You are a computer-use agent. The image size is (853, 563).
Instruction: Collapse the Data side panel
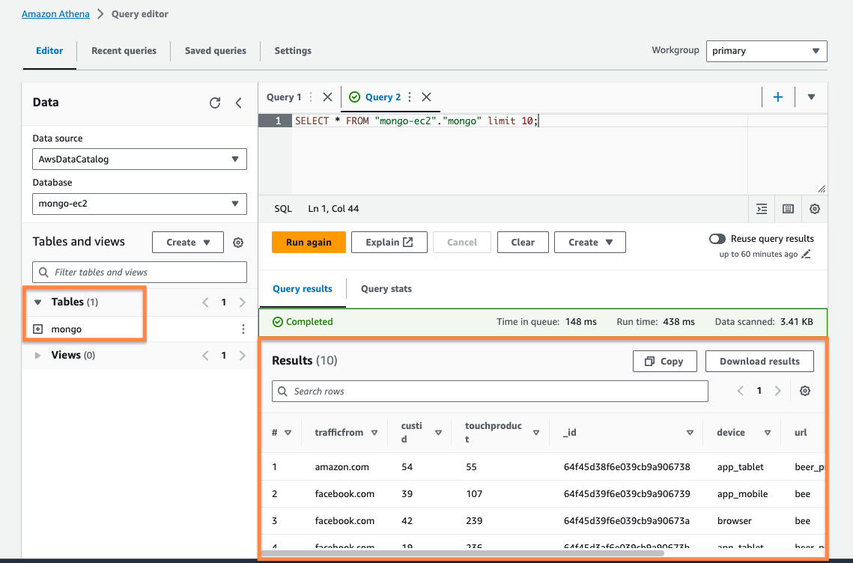pos(239,103)
